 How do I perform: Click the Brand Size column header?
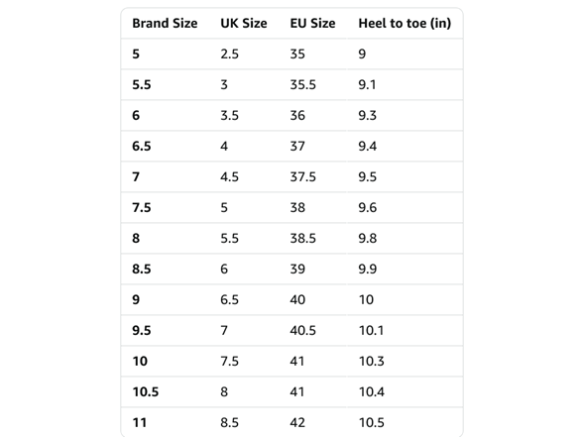(x=165, y=23)
